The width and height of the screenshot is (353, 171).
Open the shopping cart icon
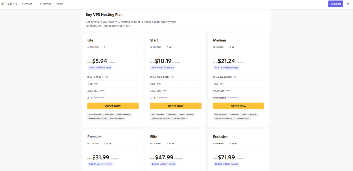(x=348, y=4)
